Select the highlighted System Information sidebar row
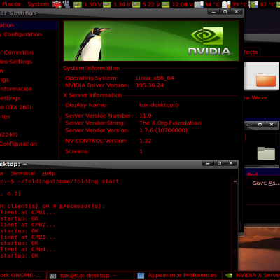Screen dimensions: 280x280 pyautogui.click(x=29, y=25)
